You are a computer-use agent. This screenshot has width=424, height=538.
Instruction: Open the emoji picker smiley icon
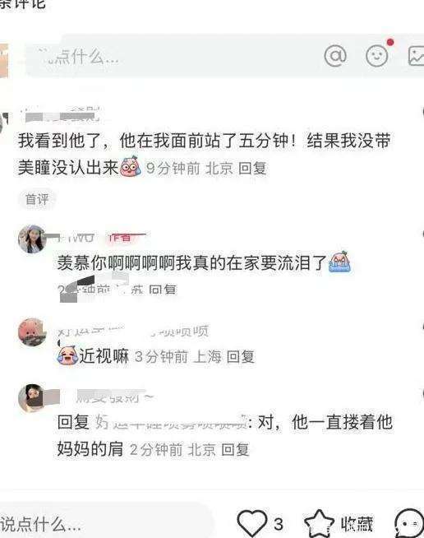tap(376, 56)
